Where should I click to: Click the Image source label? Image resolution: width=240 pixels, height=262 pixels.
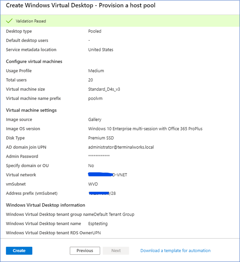coord(19,119)
